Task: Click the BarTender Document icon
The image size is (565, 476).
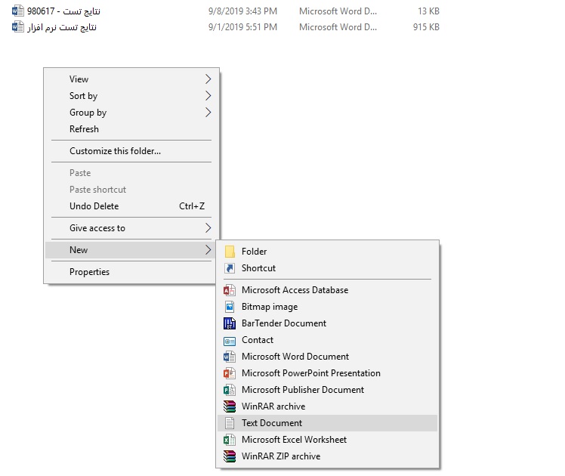Action: tap(230, 323)
